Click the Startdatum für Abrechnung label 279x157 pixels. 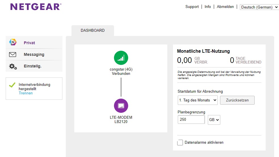200,91
